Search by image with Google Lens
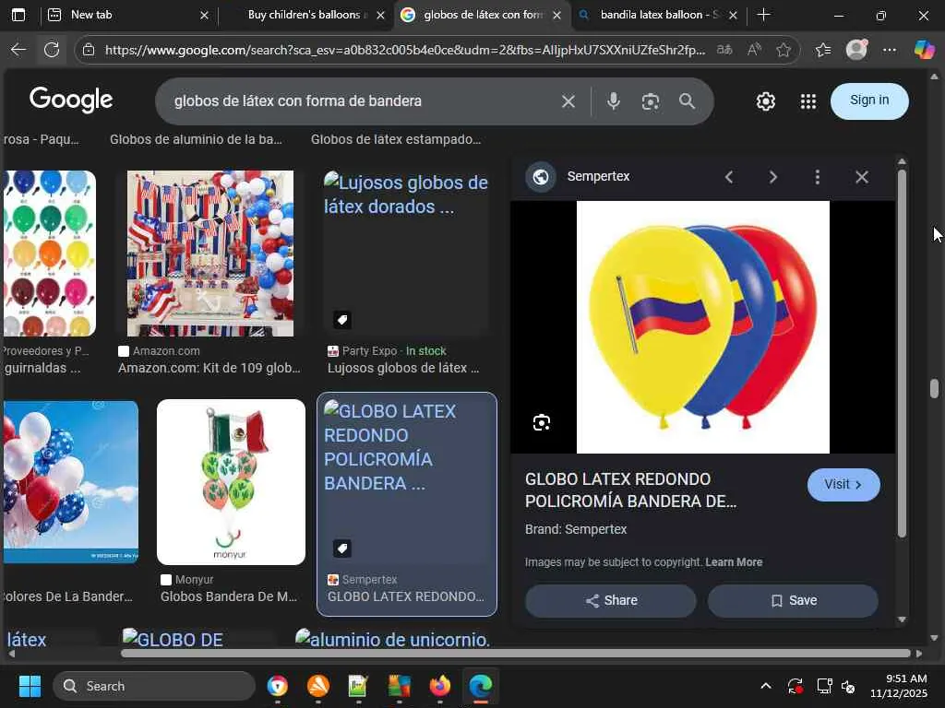Screen dimensions: 945x708 click(x=651, y=101)
